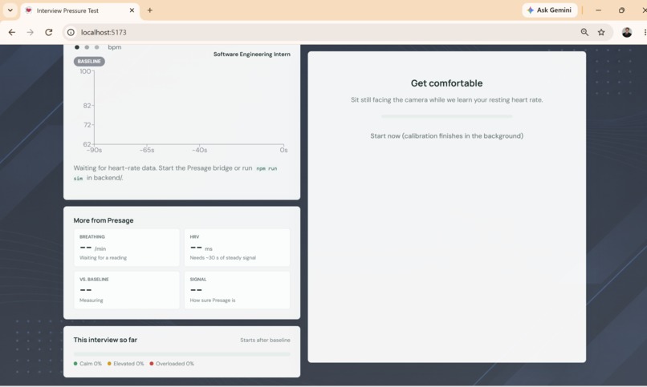
Task: Click the 'bpm' unit label
Action: pyautogui.click(x=115, y=47)
